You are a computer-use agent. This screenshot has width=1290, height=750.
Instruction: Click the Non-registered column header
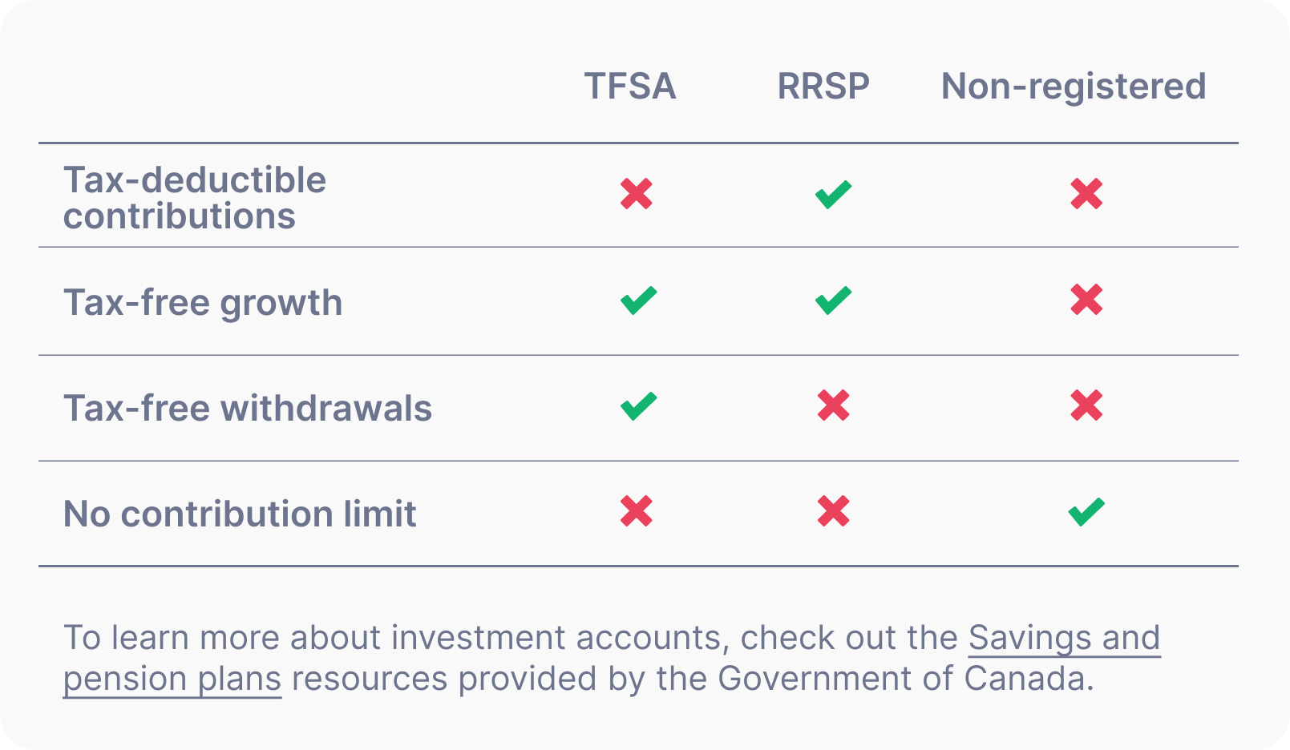click(x=1073, y=87)
